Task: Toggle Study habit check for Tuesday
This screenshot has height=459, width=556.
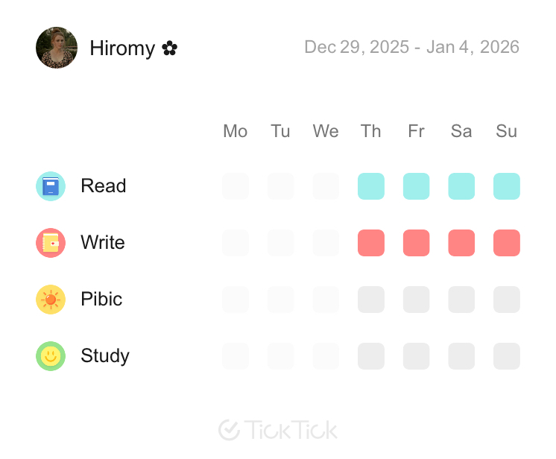Action: click(281, 356)
